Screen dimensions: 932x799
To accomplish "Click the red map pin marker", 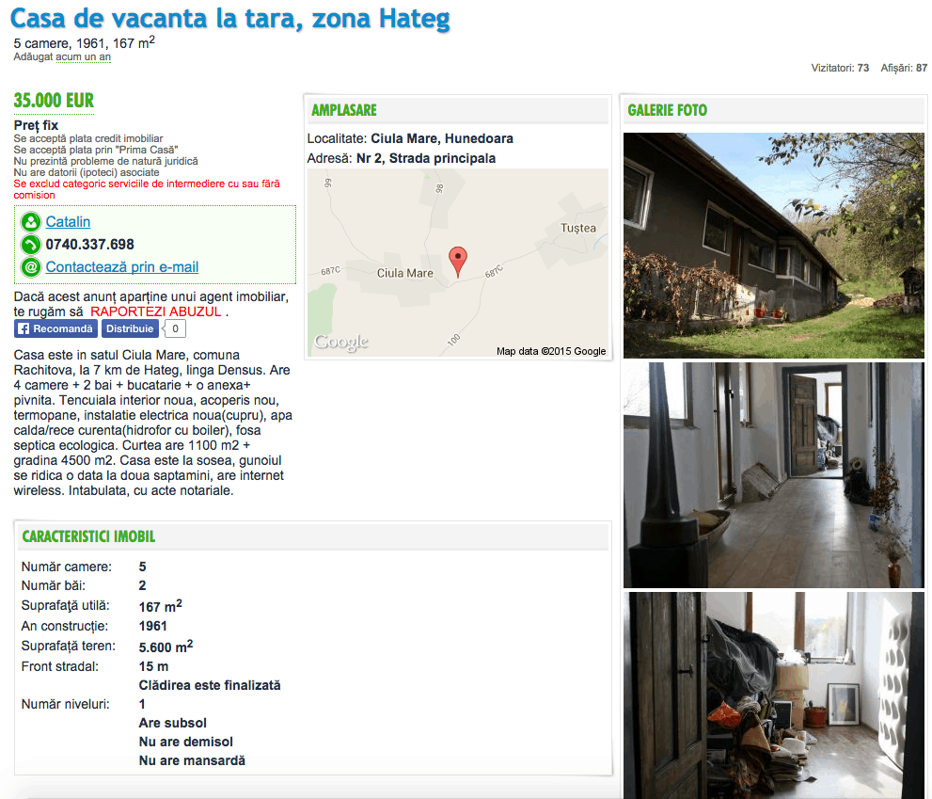I will coord(458,263).
